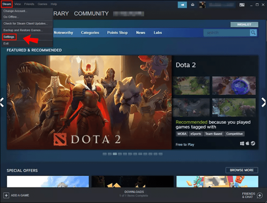View the top-left Dota 2 screenshot thumbnail
The width and height of the screenshot is (267, 203).
191,86
